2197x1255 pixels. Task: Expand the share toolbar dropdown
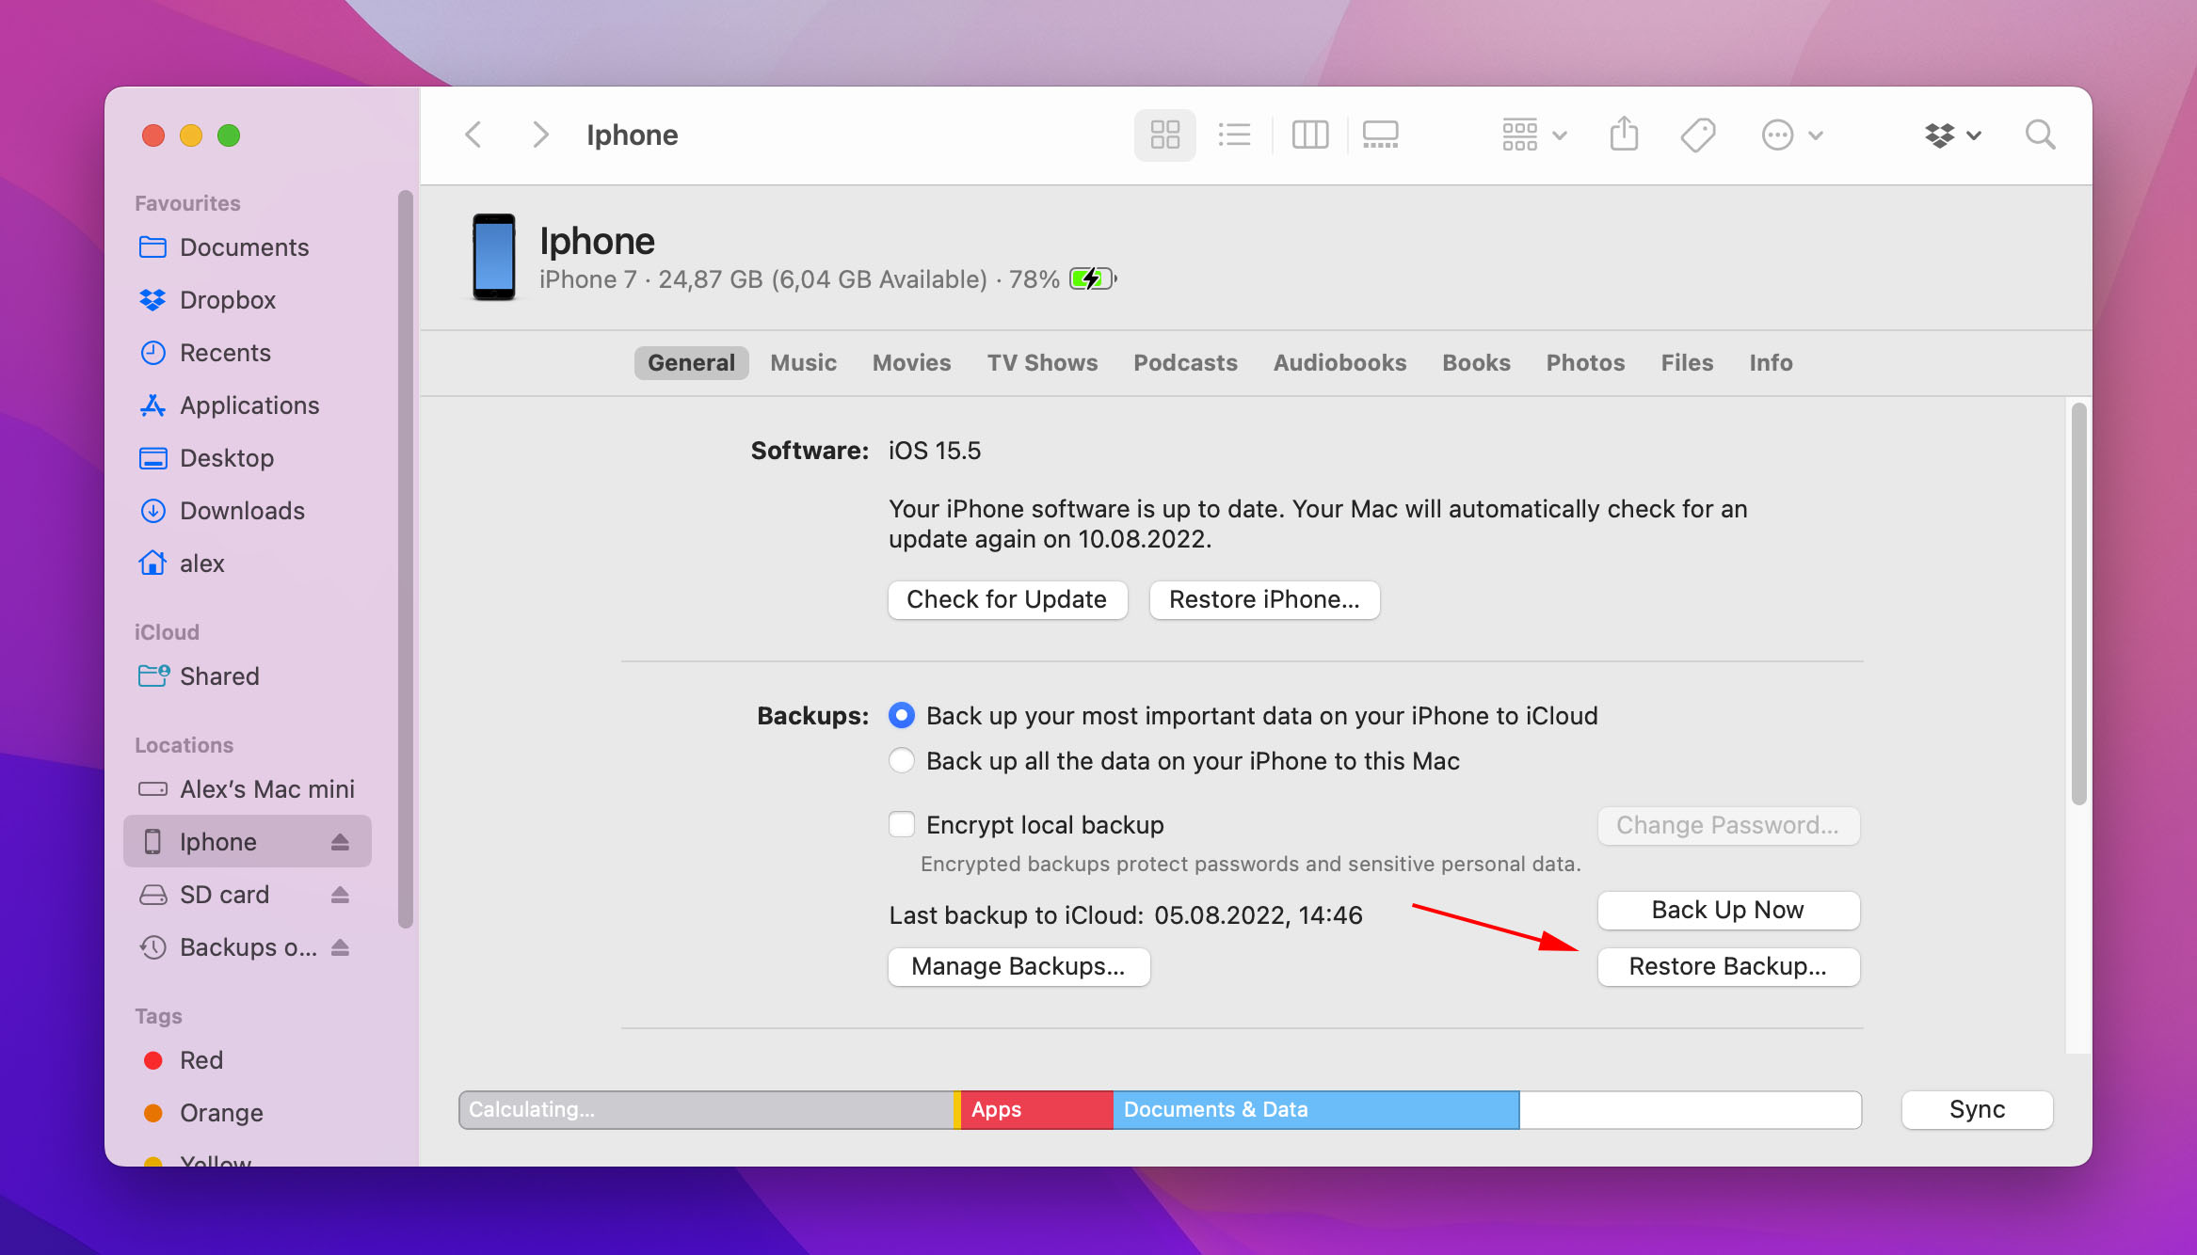pos(1624,135)
